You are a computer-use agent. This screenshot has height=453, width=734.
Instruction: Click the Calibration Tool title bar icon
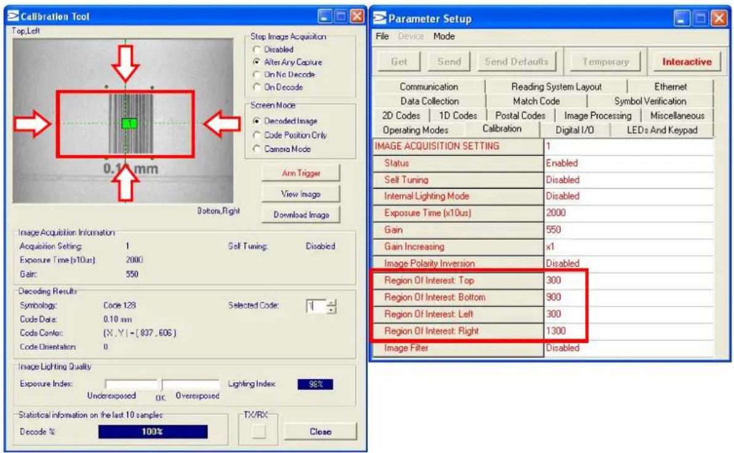13,16
